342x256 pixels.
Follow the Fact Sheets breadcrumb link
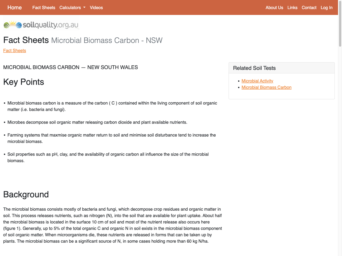(14, 50)
